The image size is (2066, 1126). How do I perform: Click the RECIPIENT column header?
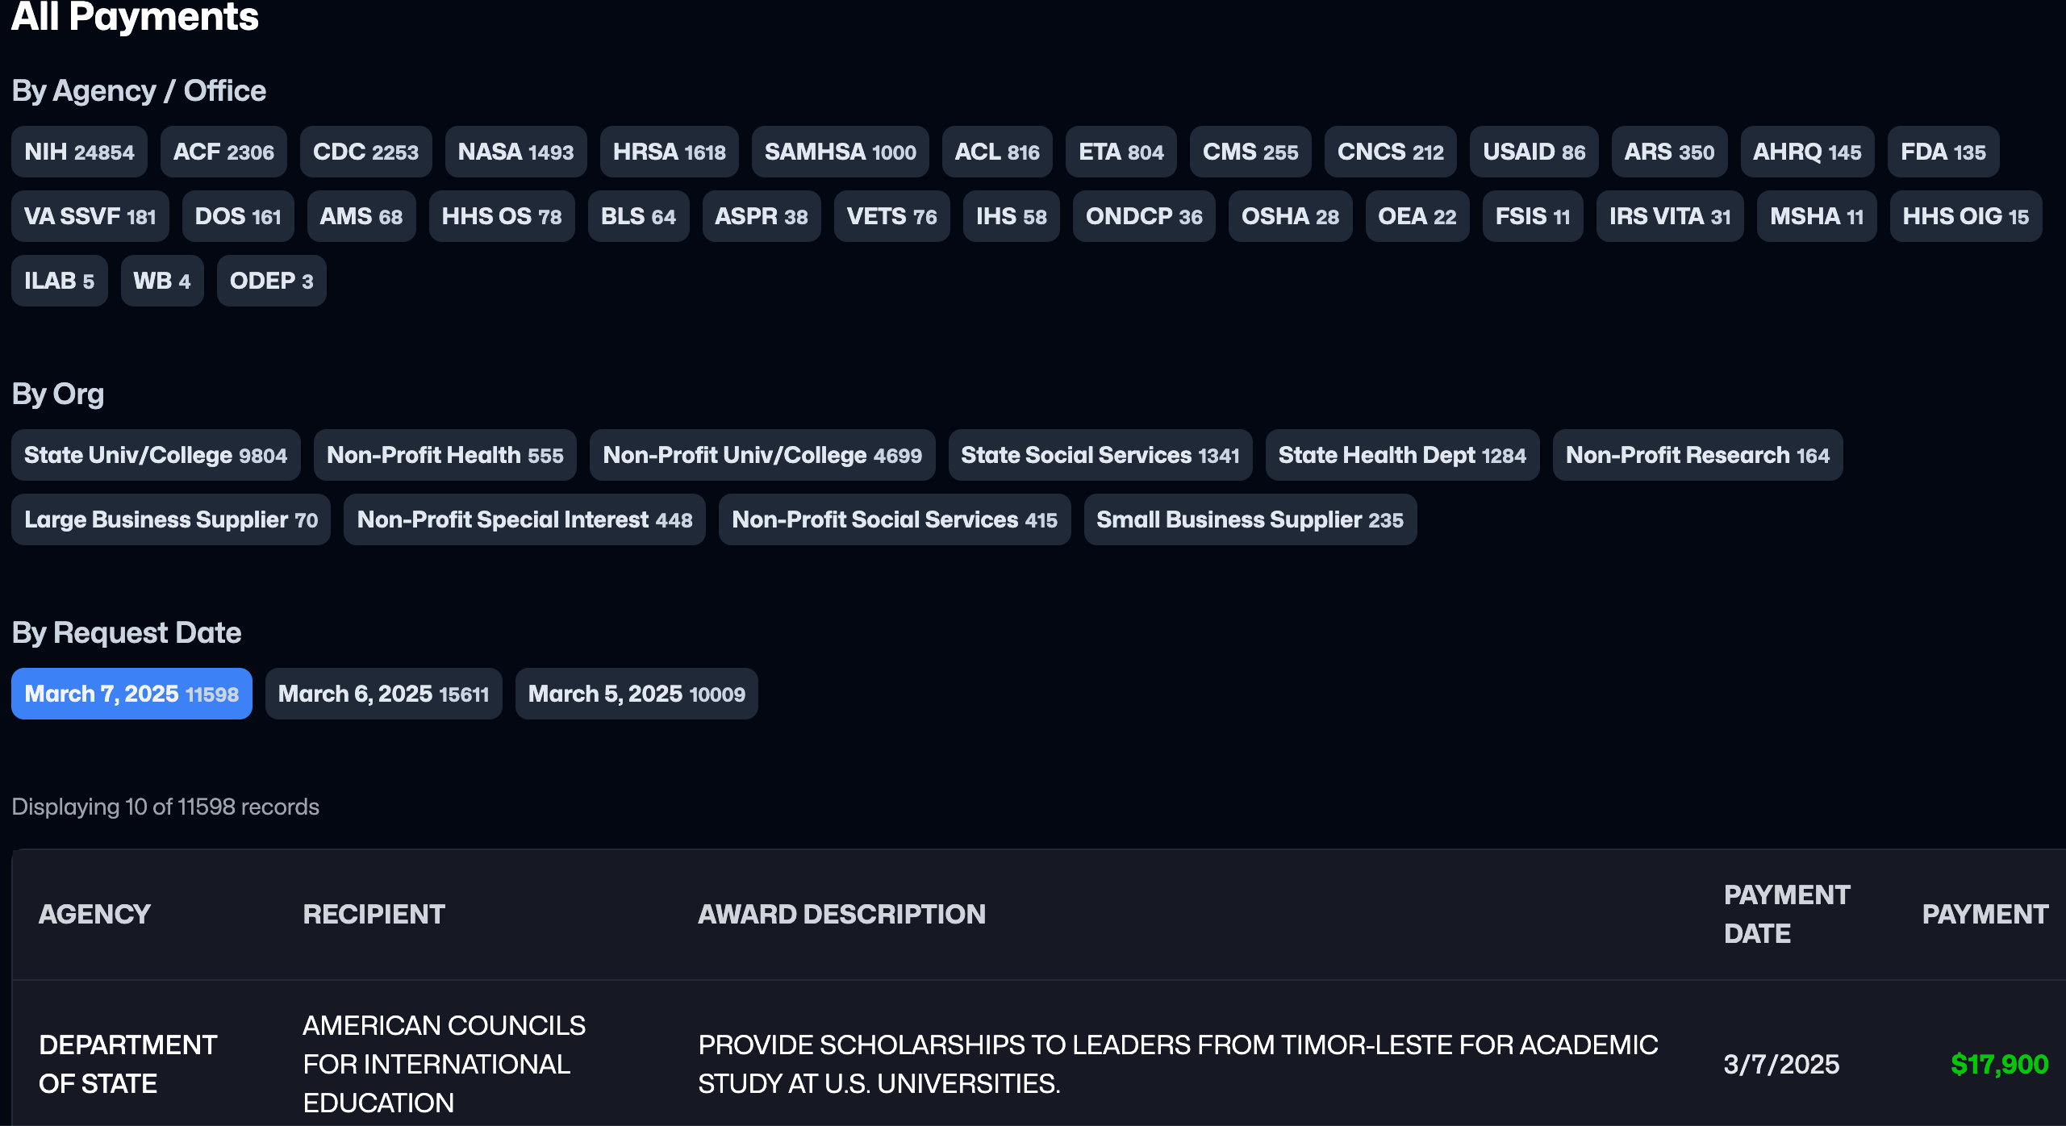[x=374, y=914]
